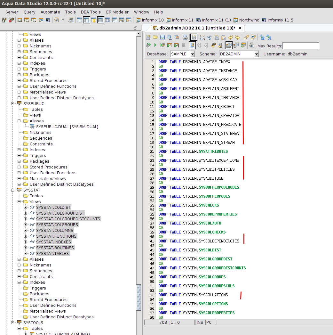The image size is (333, 335).
Task: Click the Paste clipboard icon
Action: pyautogui.click(x=223, y=37)
